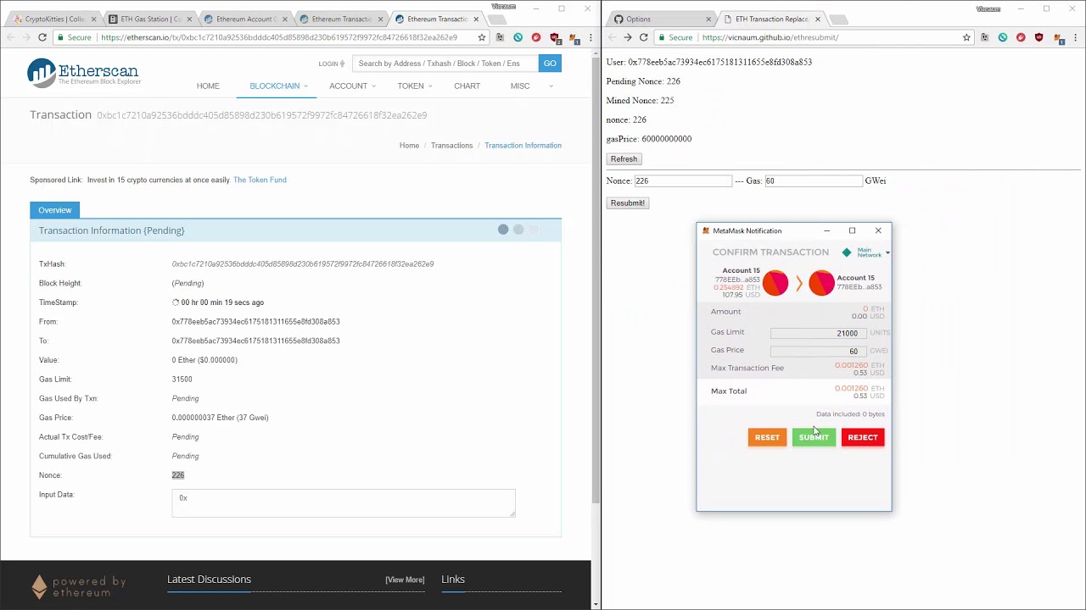Open MetaMask fox extension in Etherscan window

pyautogui.click(x=573, y=37)
